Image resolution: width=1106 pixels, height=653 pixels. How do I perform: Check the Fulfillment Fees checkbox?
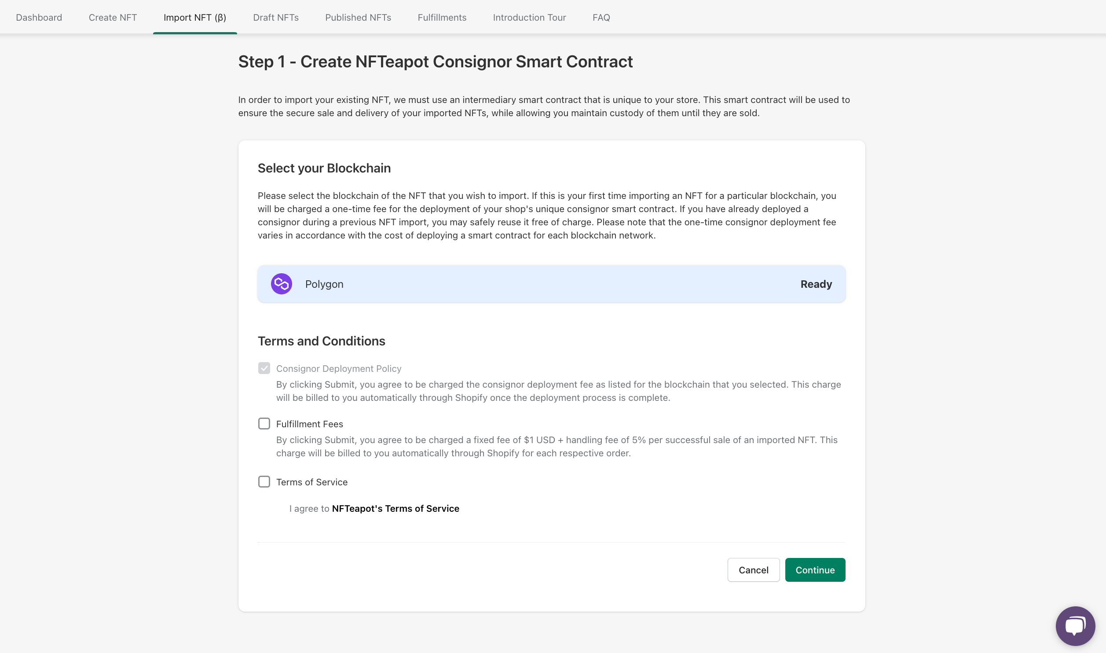(264, 424)
